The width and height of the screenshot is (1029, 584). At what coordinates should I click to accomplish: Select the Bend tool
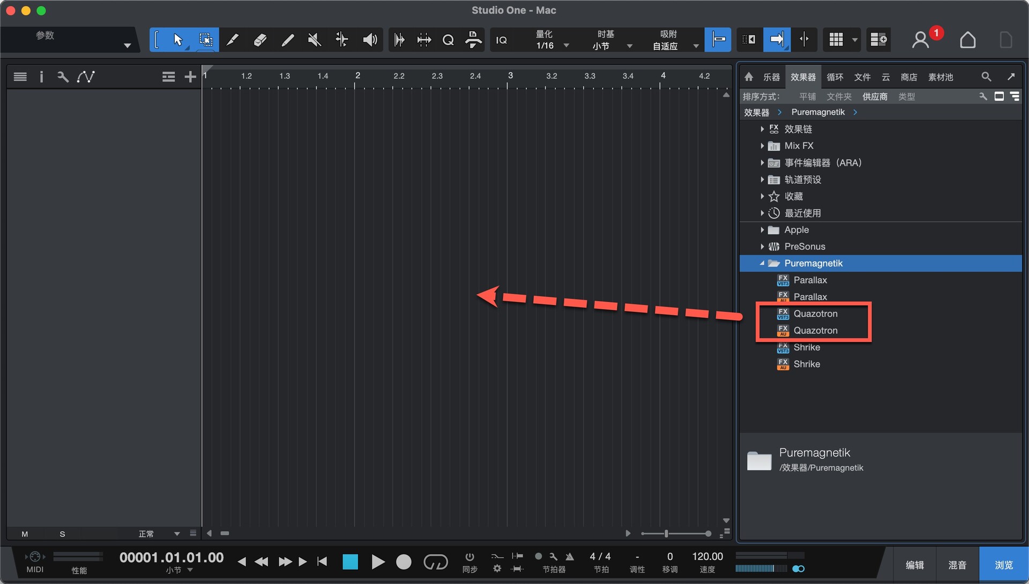342,40
